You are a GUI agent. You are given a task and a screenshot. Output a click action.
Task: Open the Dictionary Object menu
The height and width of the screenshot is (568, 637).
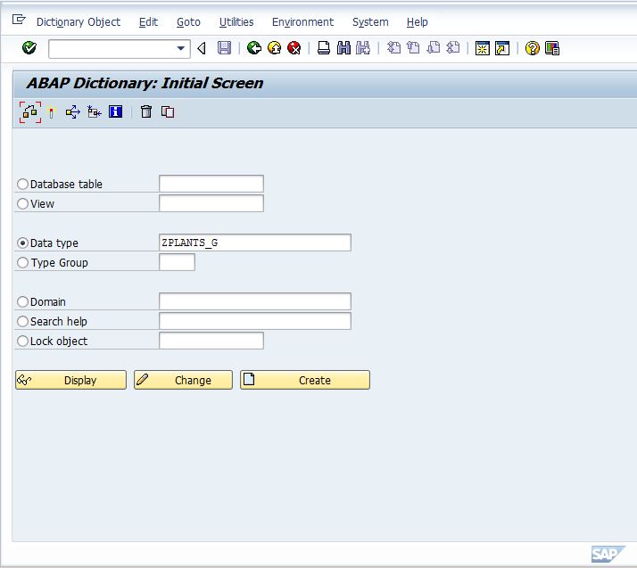click(x=79, y=22)
